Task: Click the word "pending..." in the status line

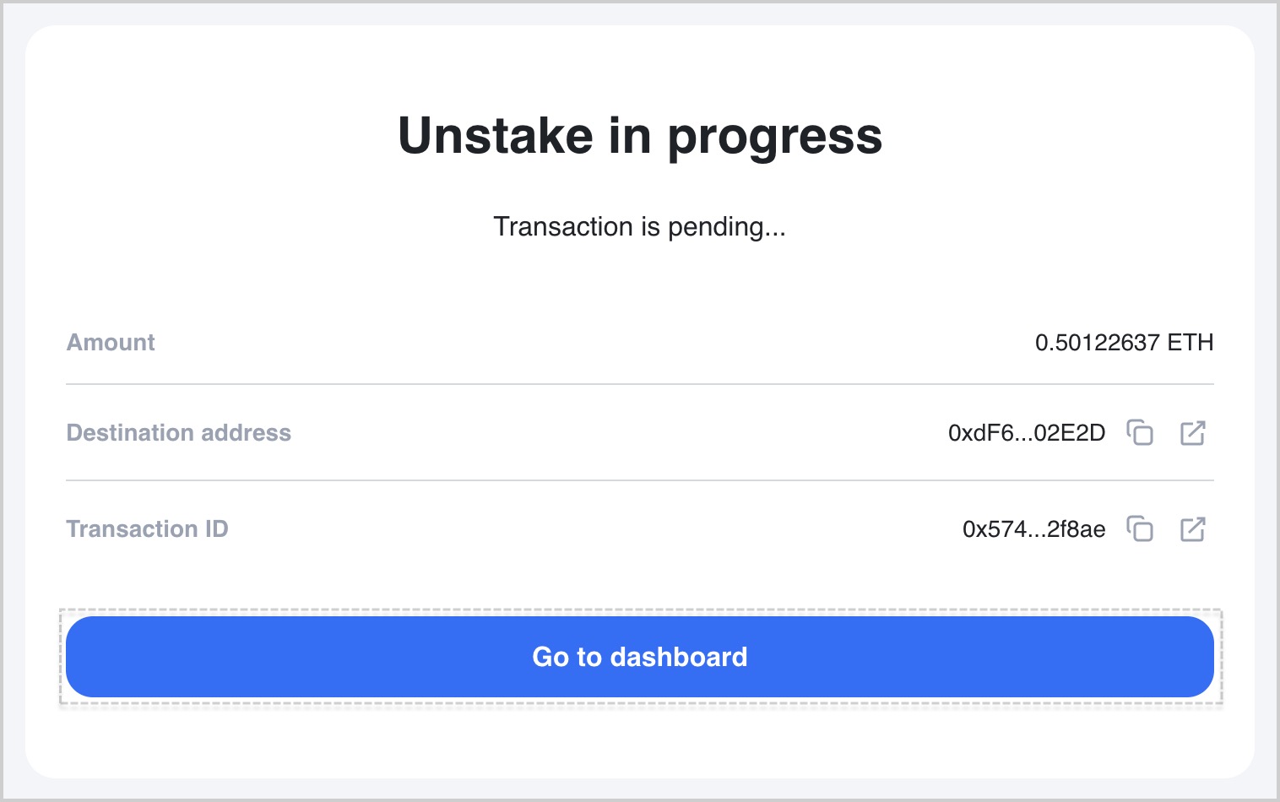Action: pyautogui.click(x=727, y=228)
